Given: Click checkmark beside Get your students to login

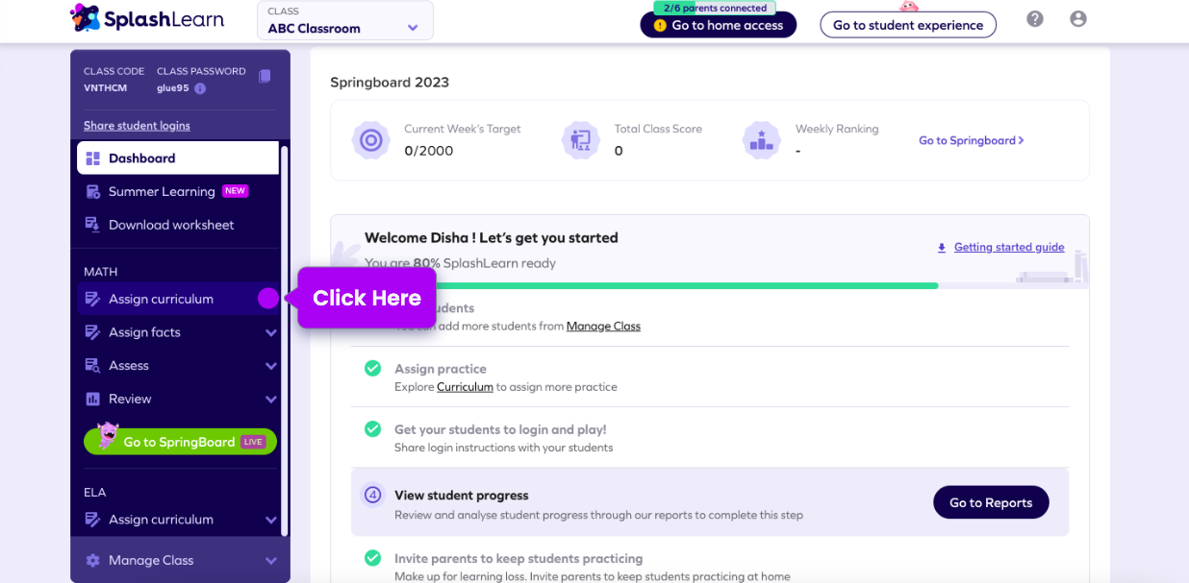Looking at the screenshot, I should pyautogui.click(x=372, y=429).
